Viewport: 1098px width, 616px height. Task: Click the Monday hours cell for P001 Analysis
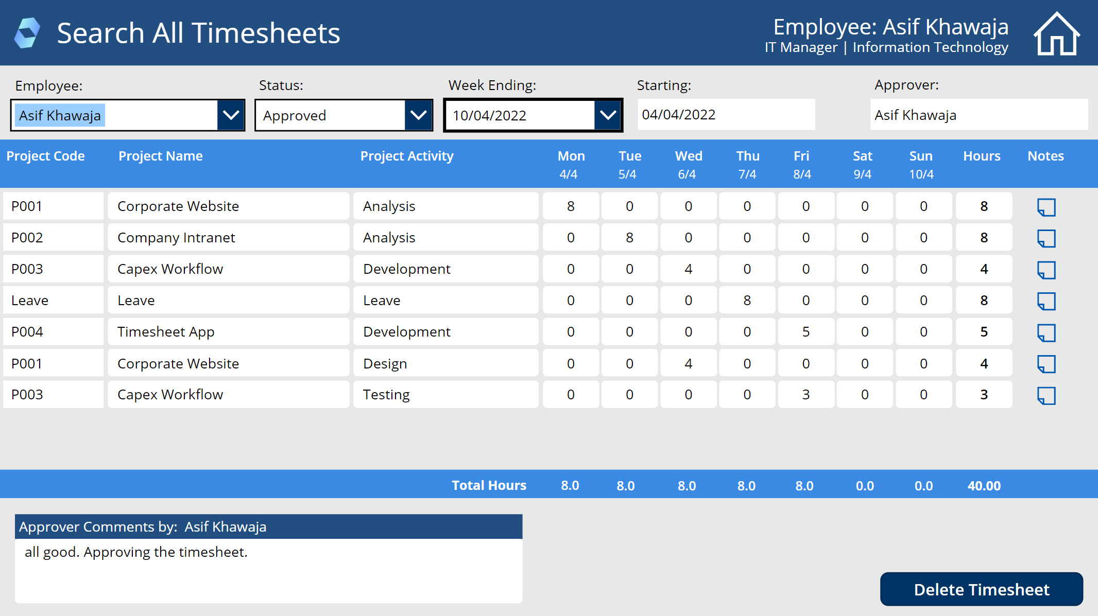pos(571,206)
